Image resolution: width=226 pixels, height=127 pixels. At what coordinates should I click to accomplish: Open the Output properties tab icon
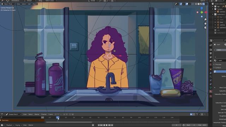[211, 54]
